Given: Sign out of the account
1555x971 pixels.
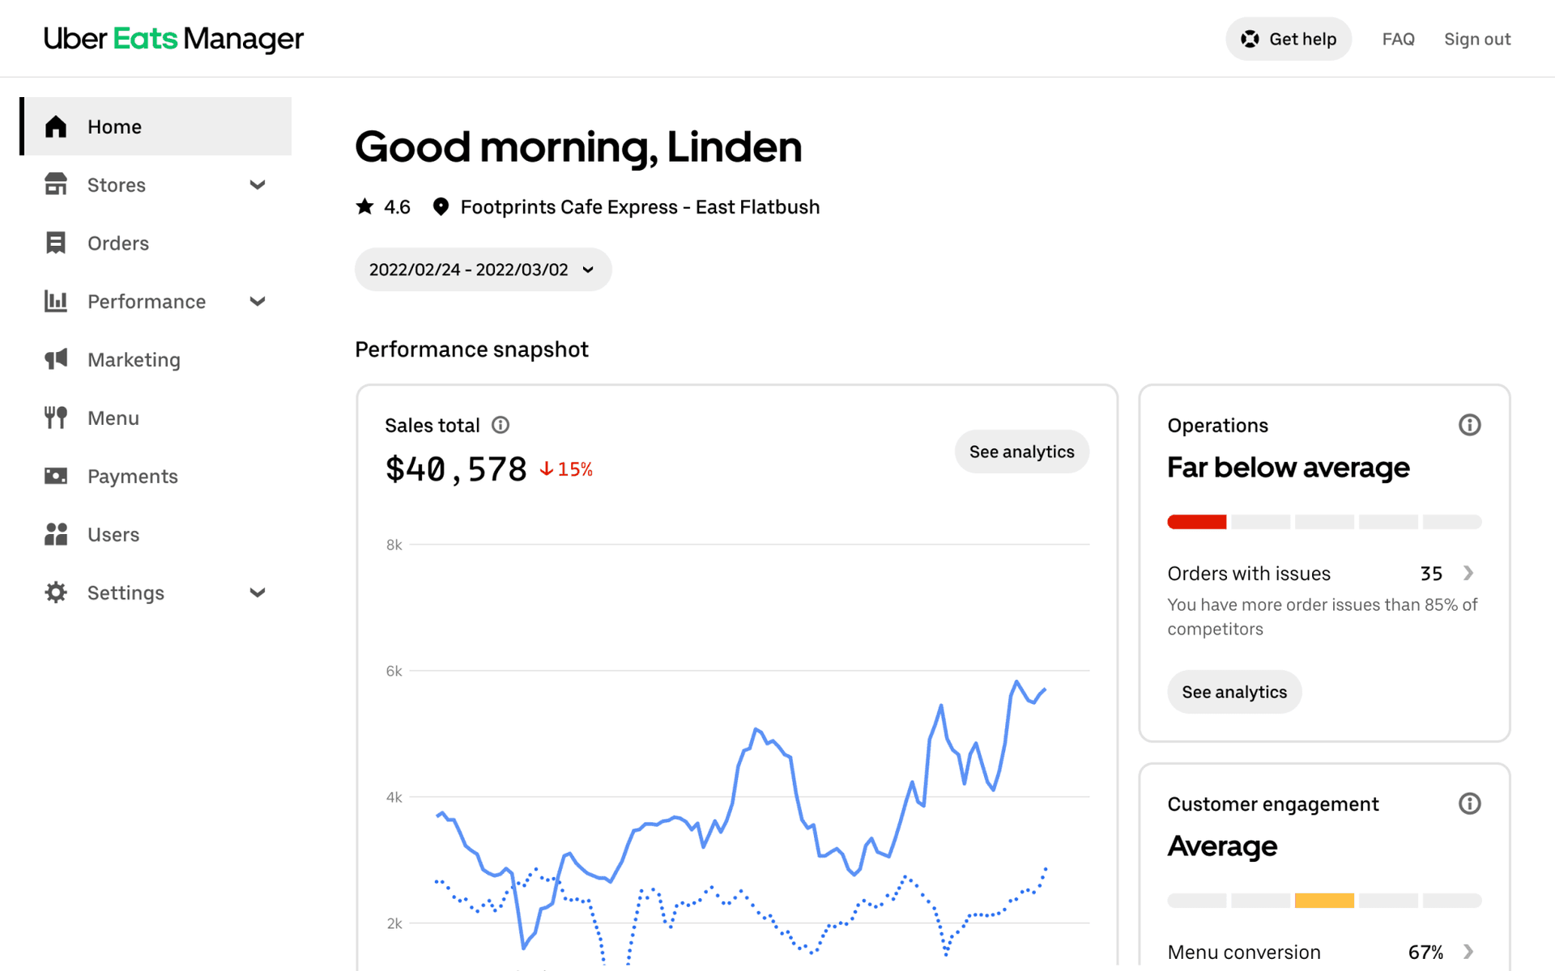Looking at the screenshot, I should tap(1476, 39).
